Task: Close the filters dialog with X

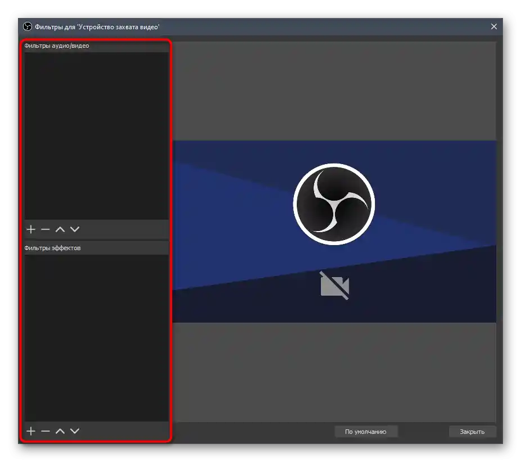Action: [494, 26]
